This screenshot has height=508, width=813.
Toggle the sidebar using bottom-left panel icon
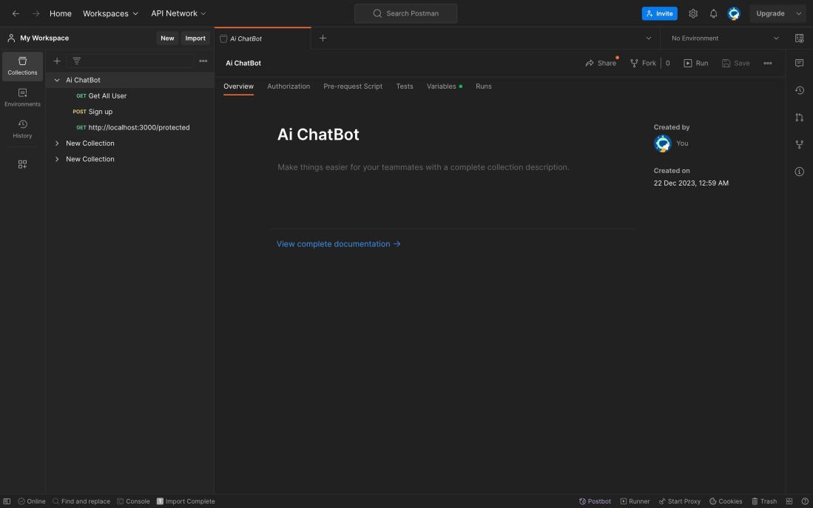point(7,501)
